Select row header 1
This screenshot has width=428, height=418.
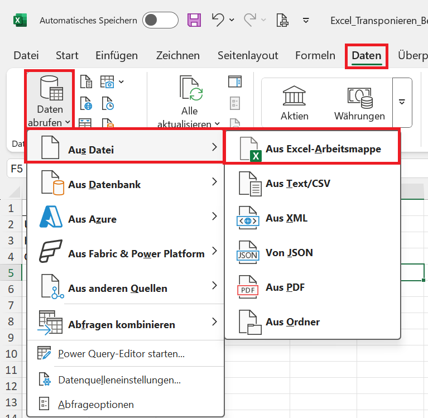11,208
